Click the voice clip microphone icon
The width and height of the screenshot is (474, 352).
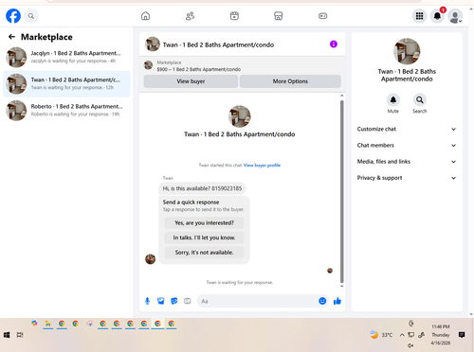tap(147, 301)
